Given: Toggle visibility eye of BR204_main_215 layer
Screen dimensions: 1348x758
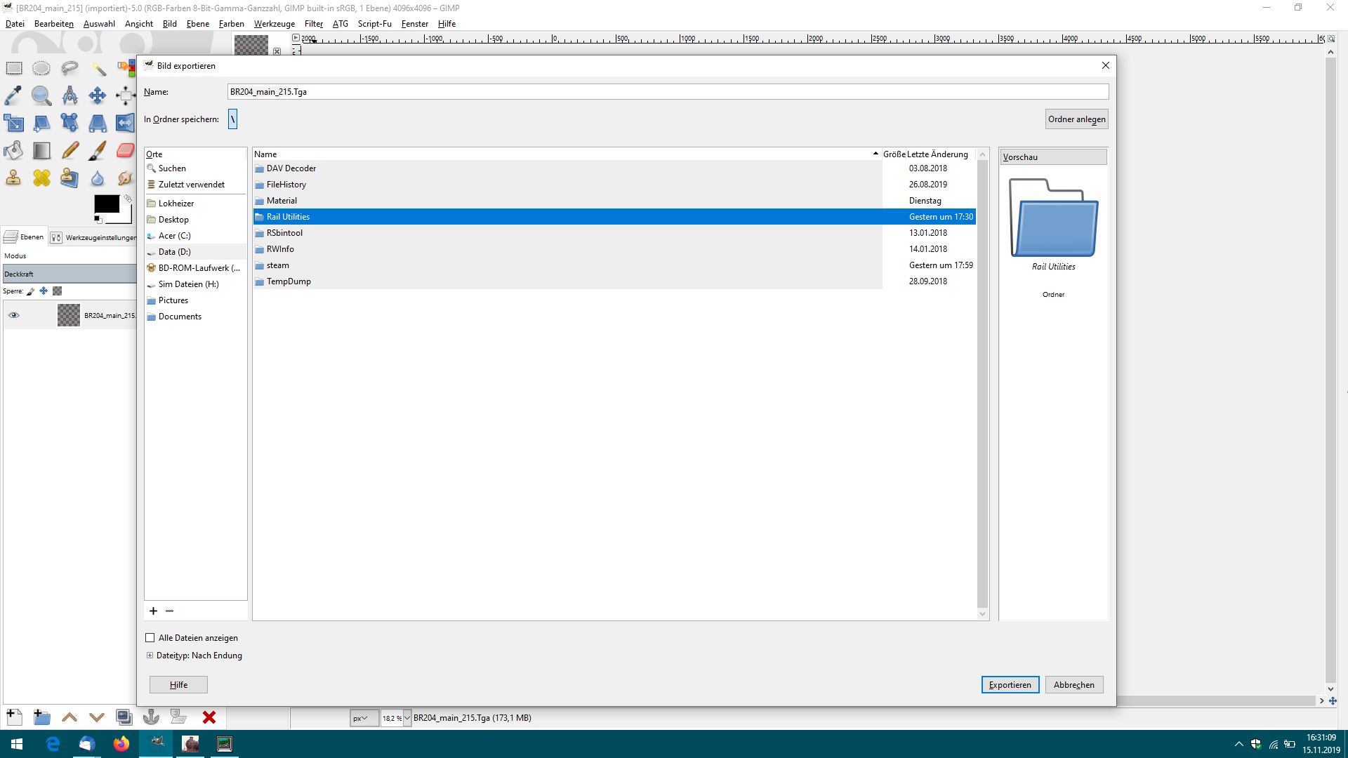Looking at the screenshot, I should 13,315.
